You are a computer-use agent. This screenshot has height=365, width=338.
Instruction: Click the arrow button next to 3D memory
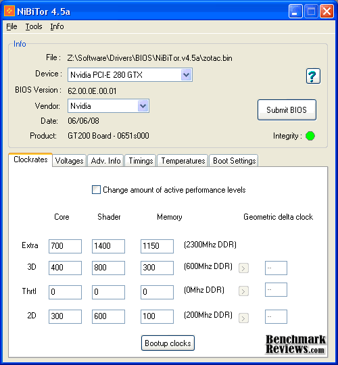click(243, 268)
